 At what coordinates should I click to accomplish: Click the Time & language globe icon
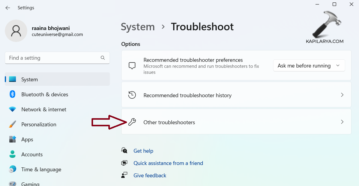pyautogui.click(x=12, y=169)
